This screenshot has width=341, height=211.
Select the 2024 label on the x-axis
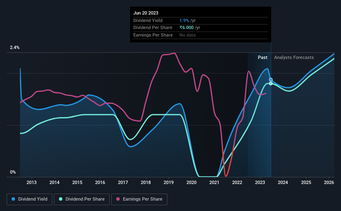[x=283, y=182]
